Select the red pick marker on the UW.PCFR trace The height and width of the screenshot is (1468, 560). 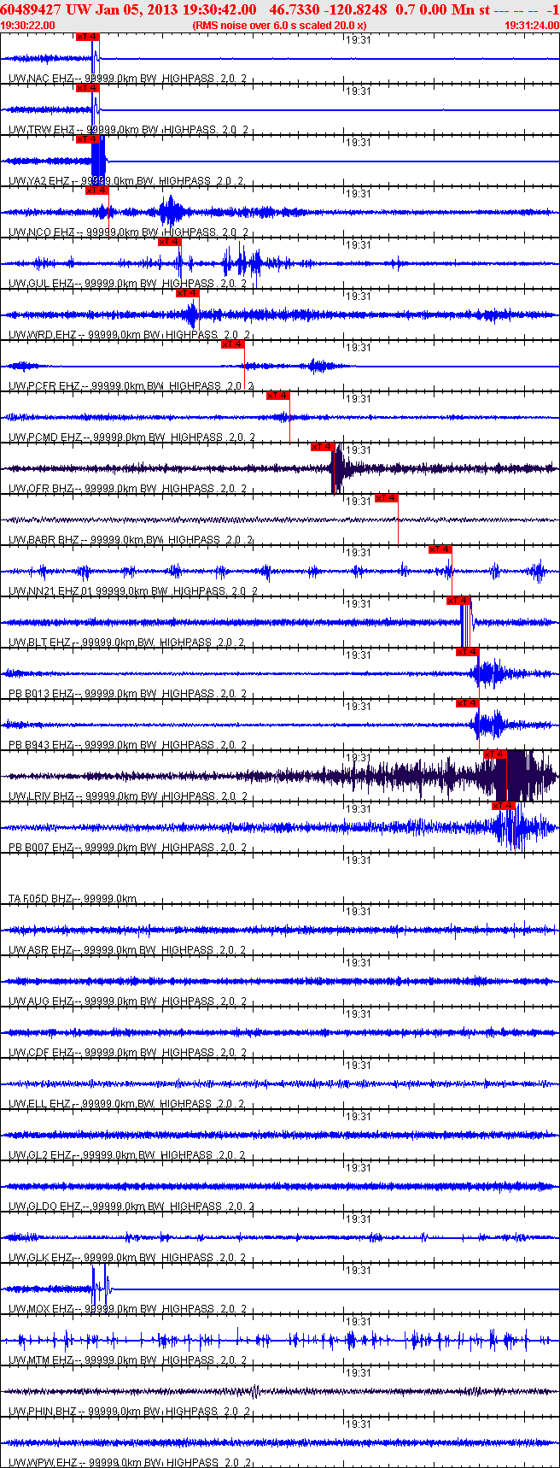(233, 344)
